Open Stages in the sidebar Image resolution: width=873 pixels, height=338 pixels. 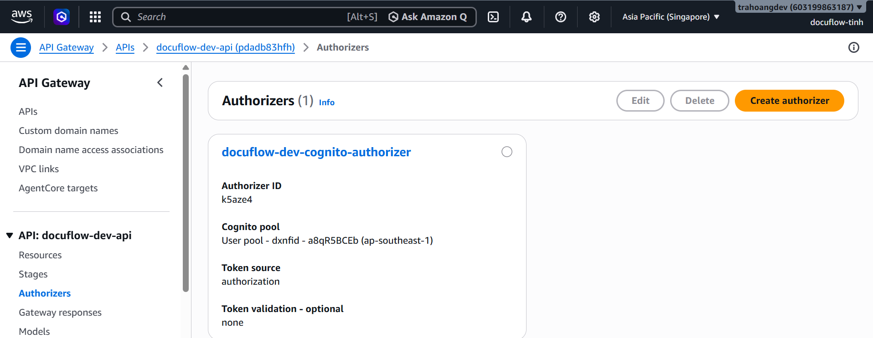[33, 274]
